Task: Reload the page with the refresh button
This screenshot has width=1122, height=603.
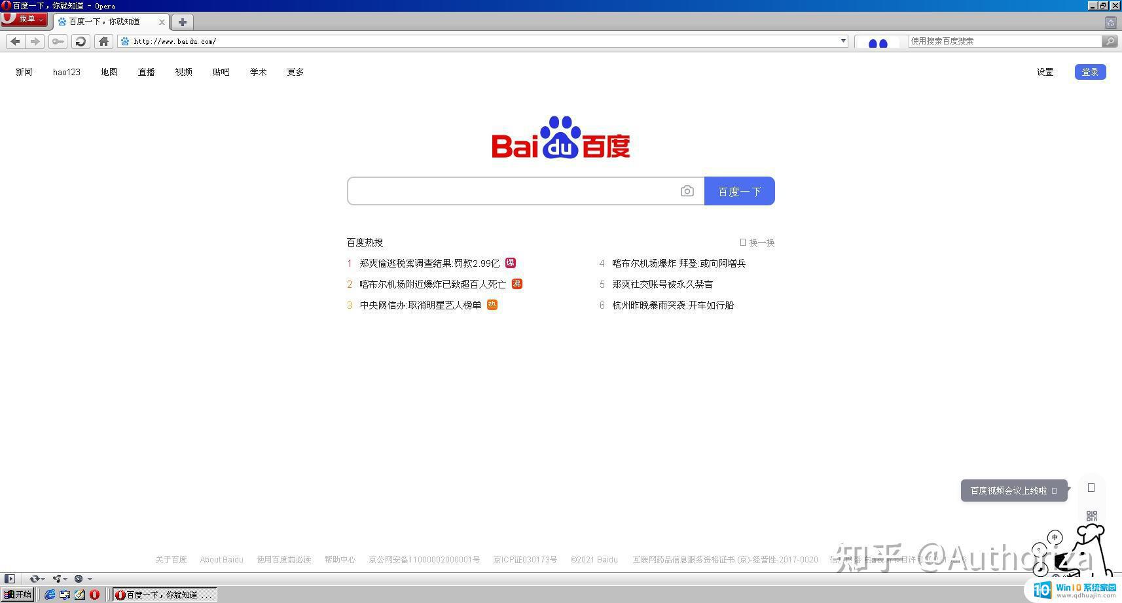Action: coord(81,41)
